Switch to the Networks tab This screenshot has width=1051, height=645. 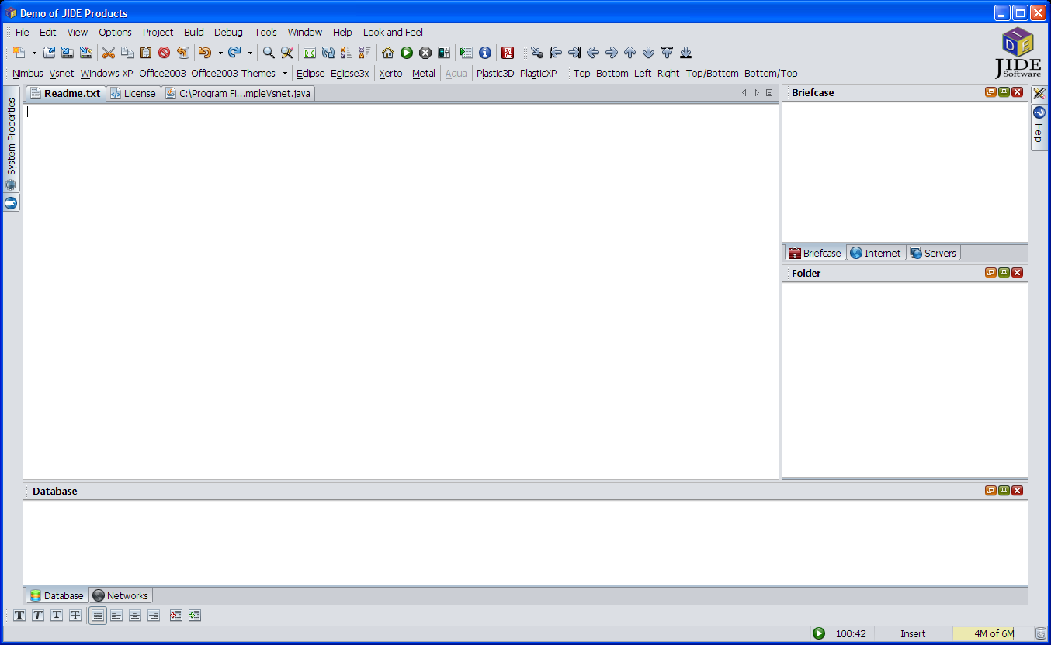[x=120, y=595]
